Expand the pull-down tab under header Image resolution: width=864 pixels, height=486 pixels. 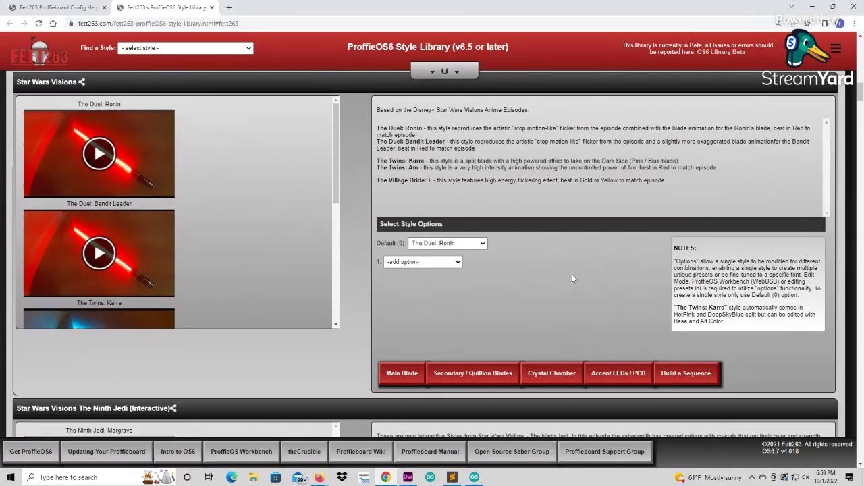(444, 71)
